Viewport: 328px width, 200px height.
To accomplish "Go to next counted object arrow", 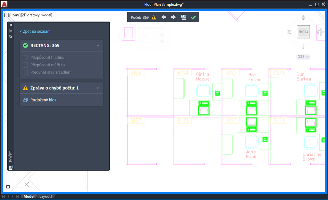I will point(173,17).
